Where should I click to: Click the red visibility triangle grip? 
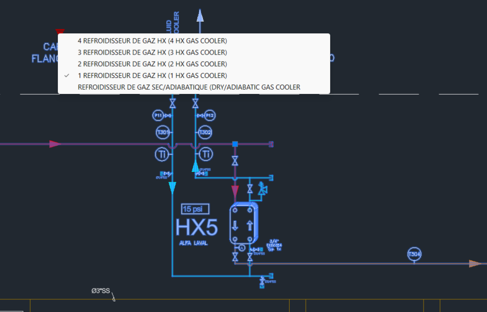tap(60, 31)
